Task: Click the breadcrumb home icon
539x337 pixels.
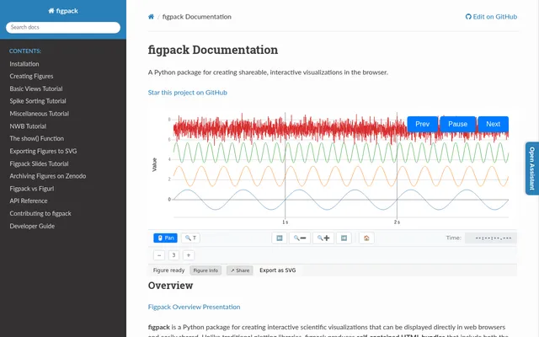Action: pos(151,17)
